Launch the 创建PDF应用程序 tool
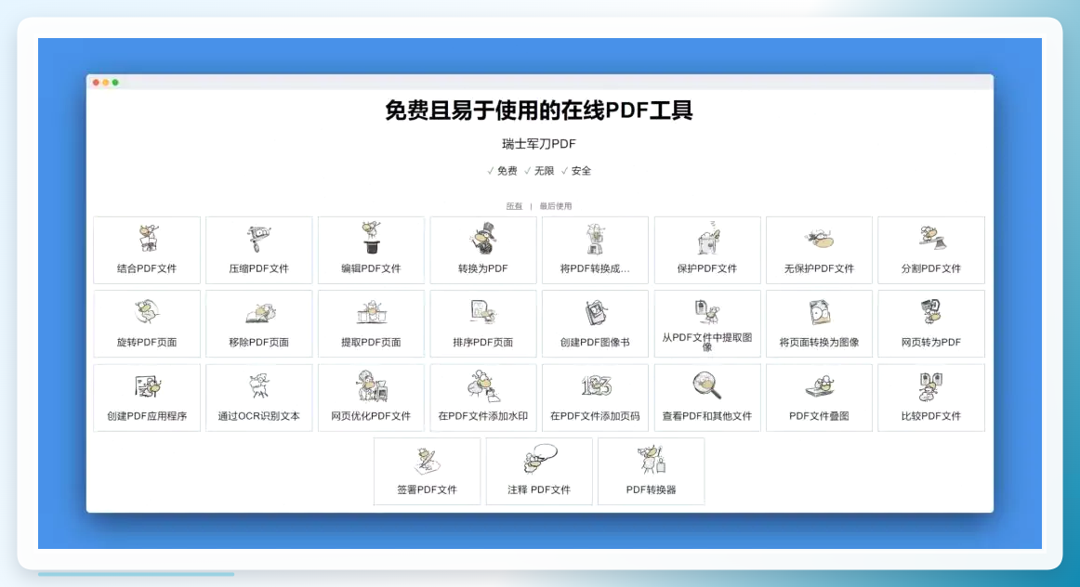This screenshot has width=1080, height=587. (147, 398)
